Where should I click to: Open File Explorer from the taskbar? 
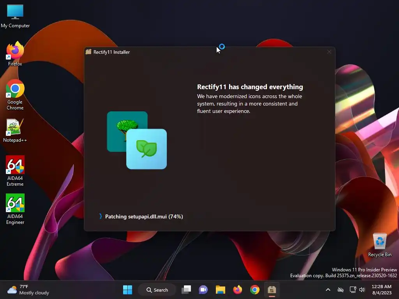(x=221, y=290)
